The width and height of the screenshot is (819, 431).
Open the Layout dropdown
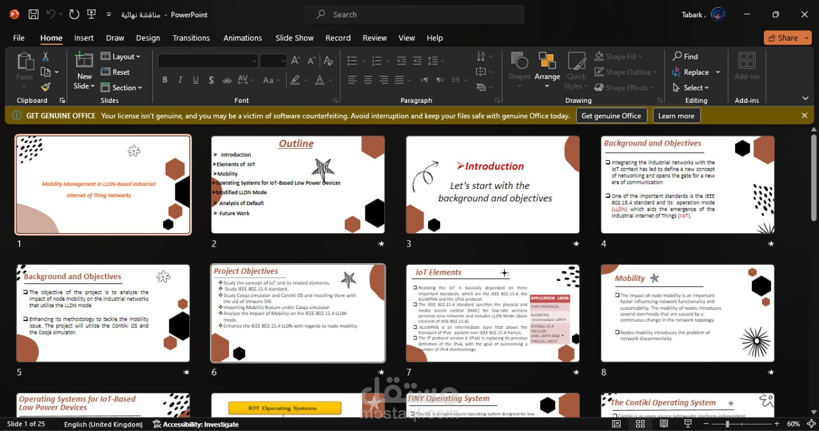pos(120,57)
